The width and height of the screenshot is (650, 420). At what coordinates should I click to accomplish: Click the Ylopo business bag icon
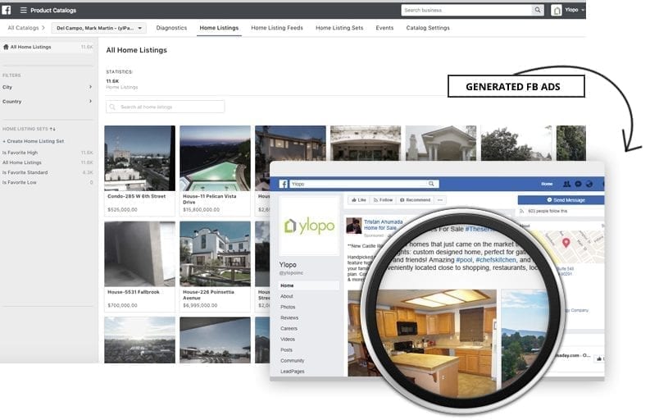coord(557,11)
